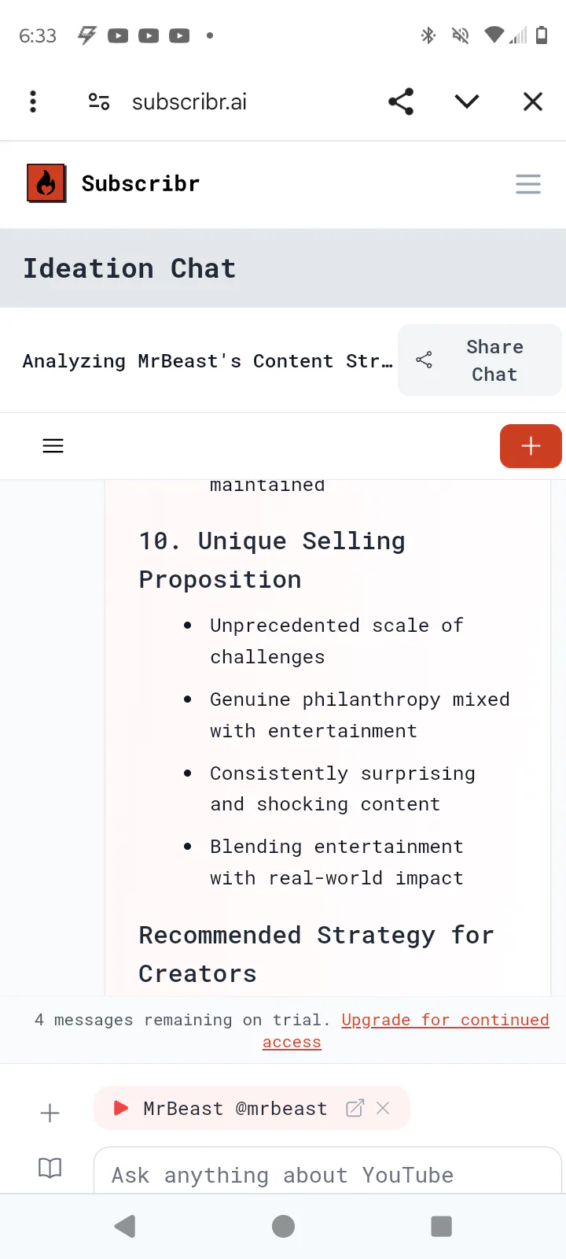Start a new chat with red plus
This screenshot has width=566, height=1259.
click(x=531, y=446)
